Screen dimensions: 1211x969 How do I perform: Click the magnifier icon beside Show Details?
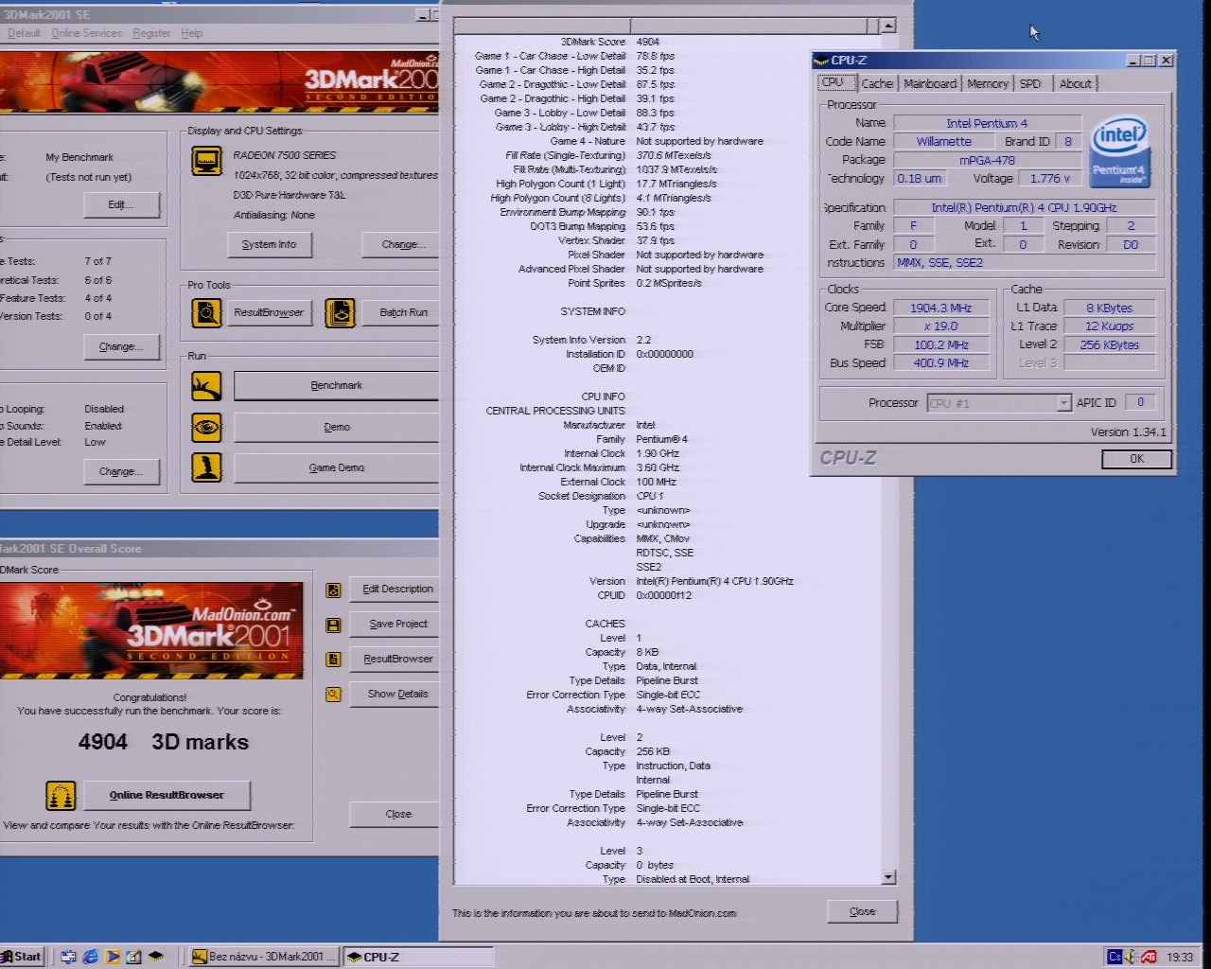(333, 695)
